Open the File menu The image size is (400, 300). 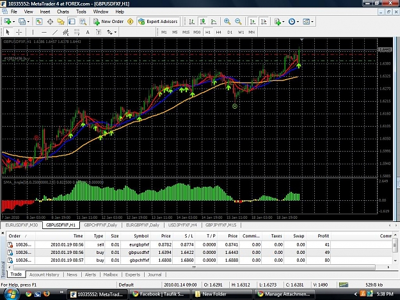pyautogui.click(x=14, y=12)
